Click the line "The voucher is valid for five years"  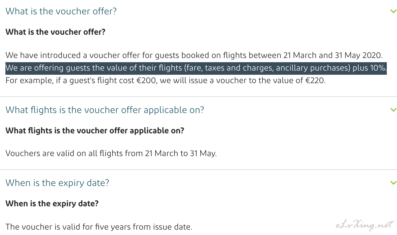(x=99, y=227)
